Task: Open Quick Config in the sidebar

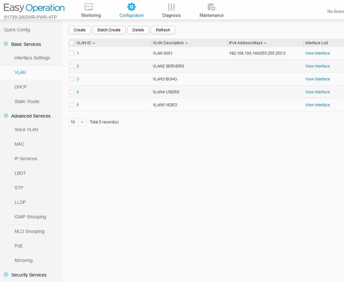Action: coord(17,30)
